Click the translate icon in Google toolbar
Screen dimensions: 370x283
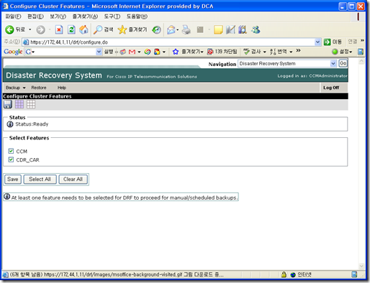(x=273, y=52)
